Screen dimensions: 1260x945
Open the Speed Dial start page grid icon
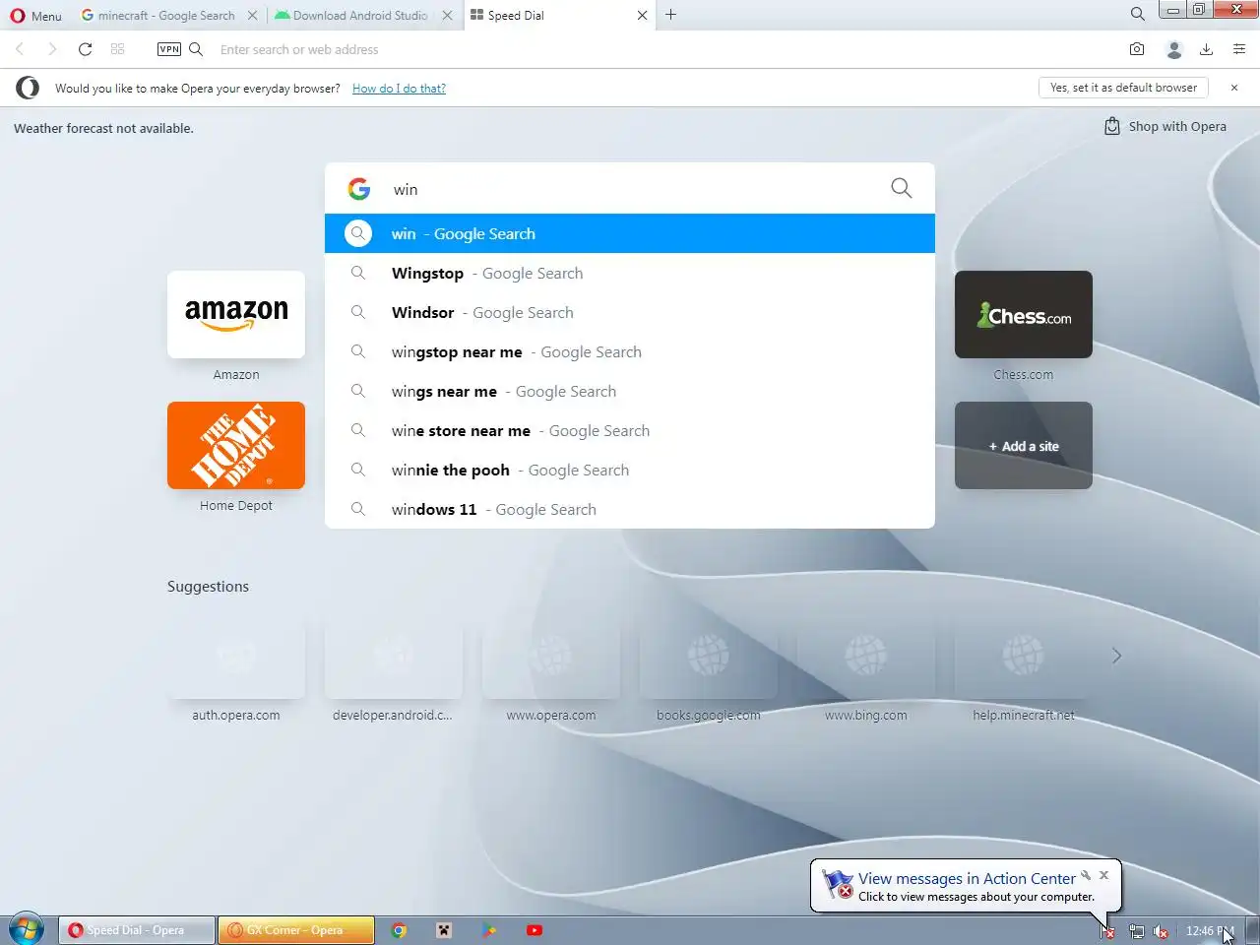pos(118,49)
